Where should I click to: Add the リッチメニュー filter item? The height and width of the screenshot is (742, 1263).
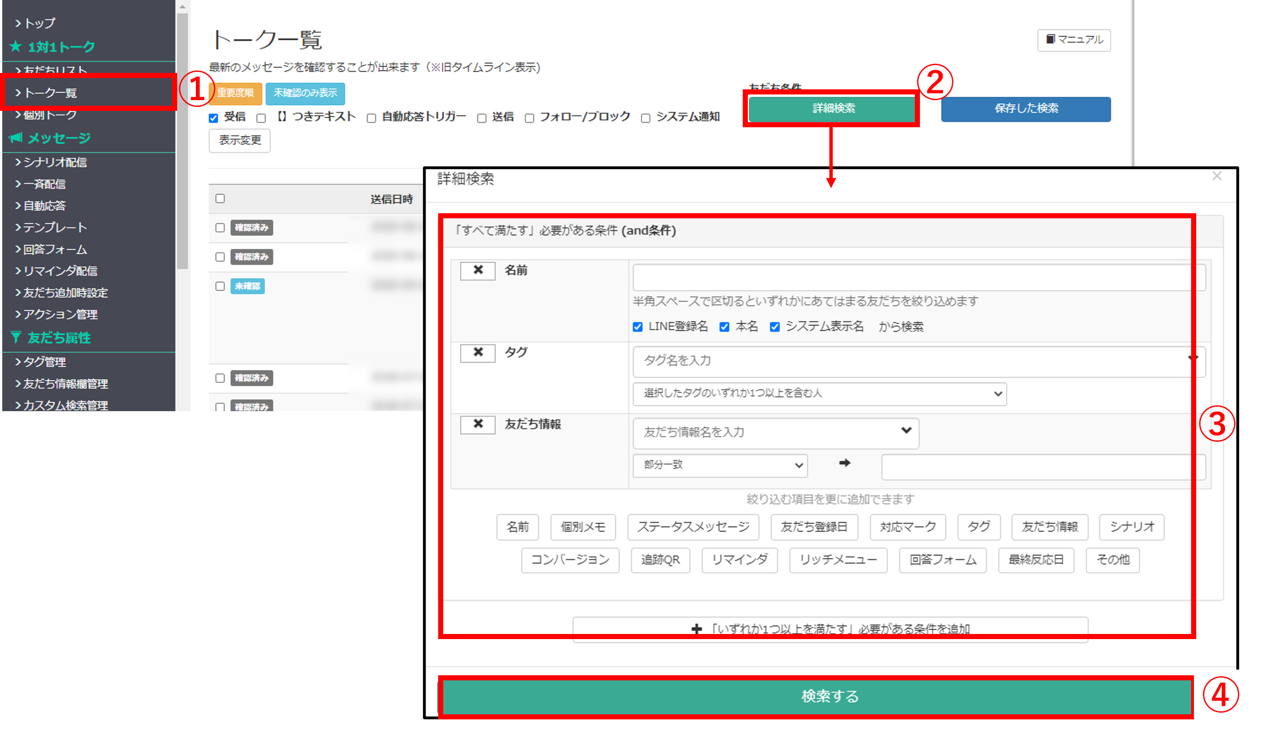click(838, 560)
